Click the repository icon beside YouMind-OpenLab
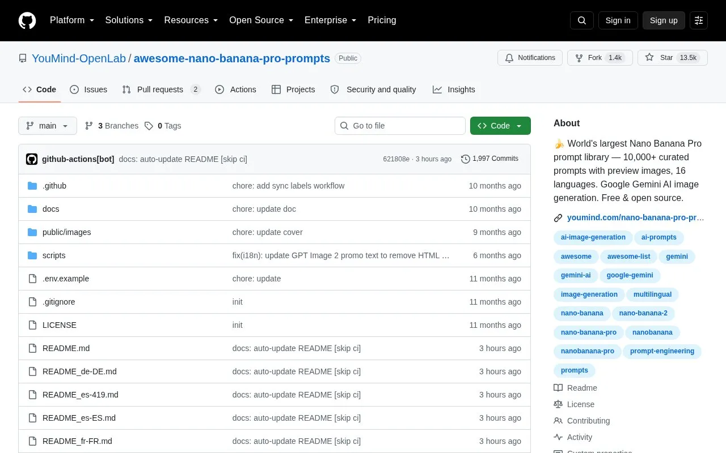 coord(23,58)
